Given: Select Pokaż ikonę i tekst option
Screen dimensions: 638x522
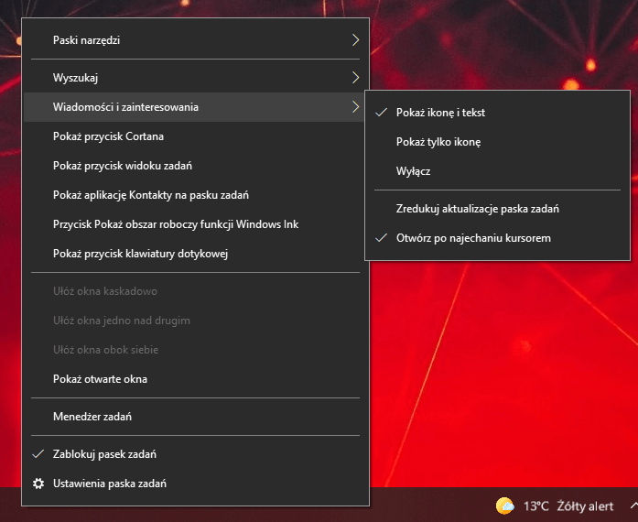Looking at the screenshot, I should tap(497, 113).
